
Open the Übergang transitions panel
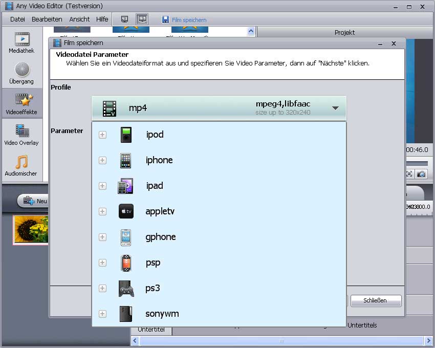point(21,73)
